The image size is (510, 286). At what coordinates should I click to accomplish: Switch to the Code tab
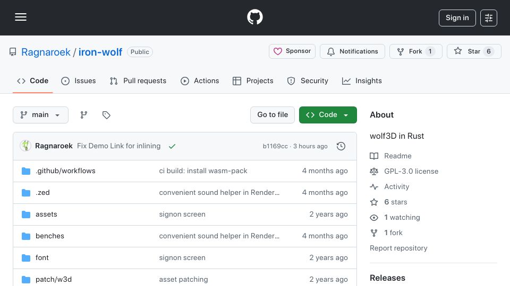click(x=32, y=81)
